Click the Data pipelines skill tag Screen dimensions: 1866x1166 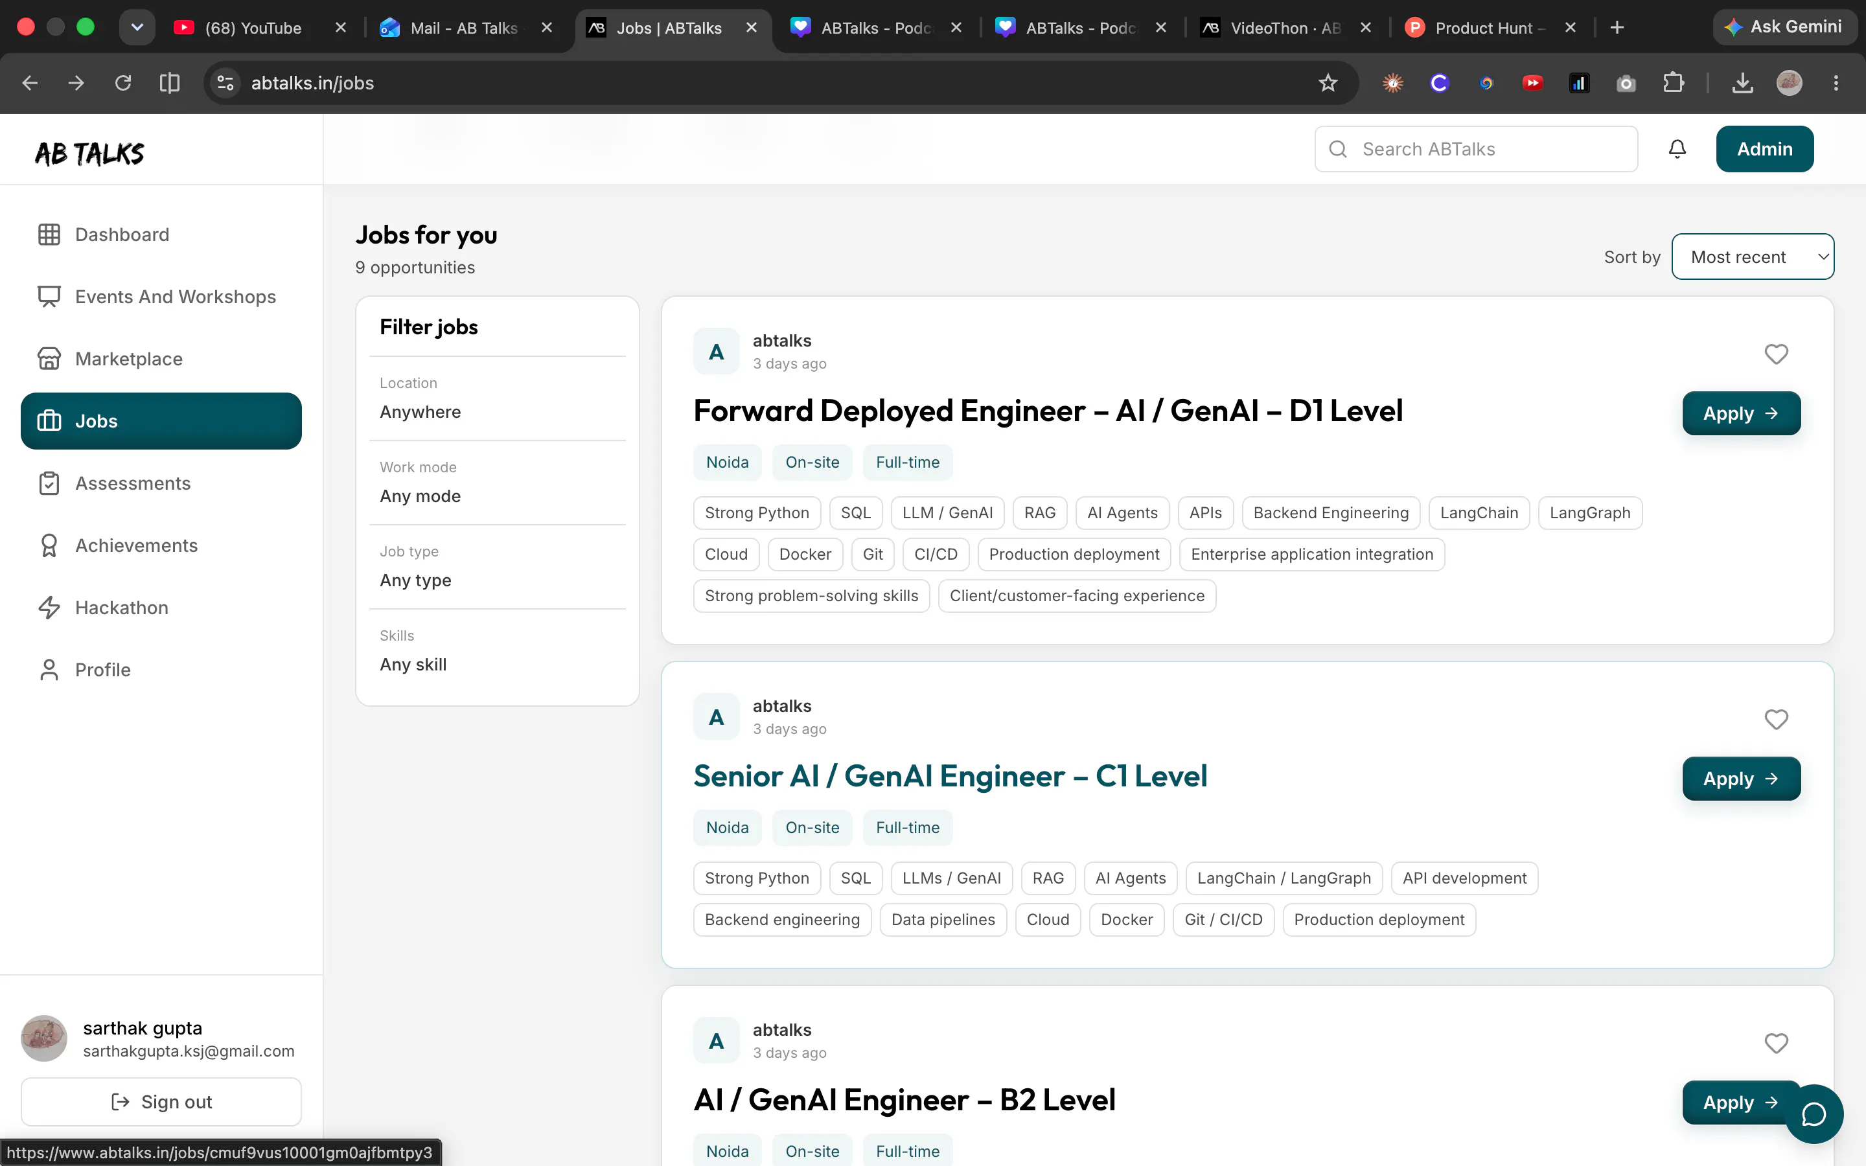point(943,920)
